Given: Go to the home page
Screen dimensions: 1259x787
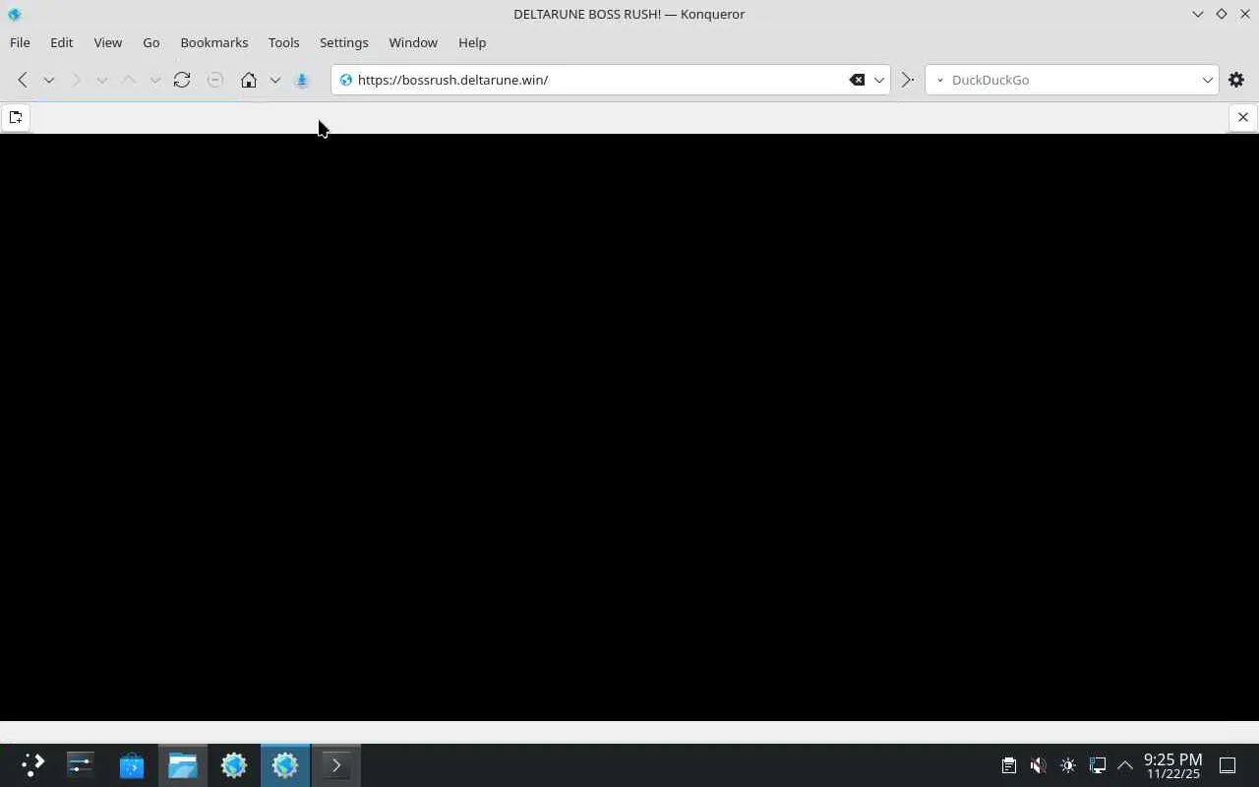Looking at the screenshot, I should coord(249,80).
